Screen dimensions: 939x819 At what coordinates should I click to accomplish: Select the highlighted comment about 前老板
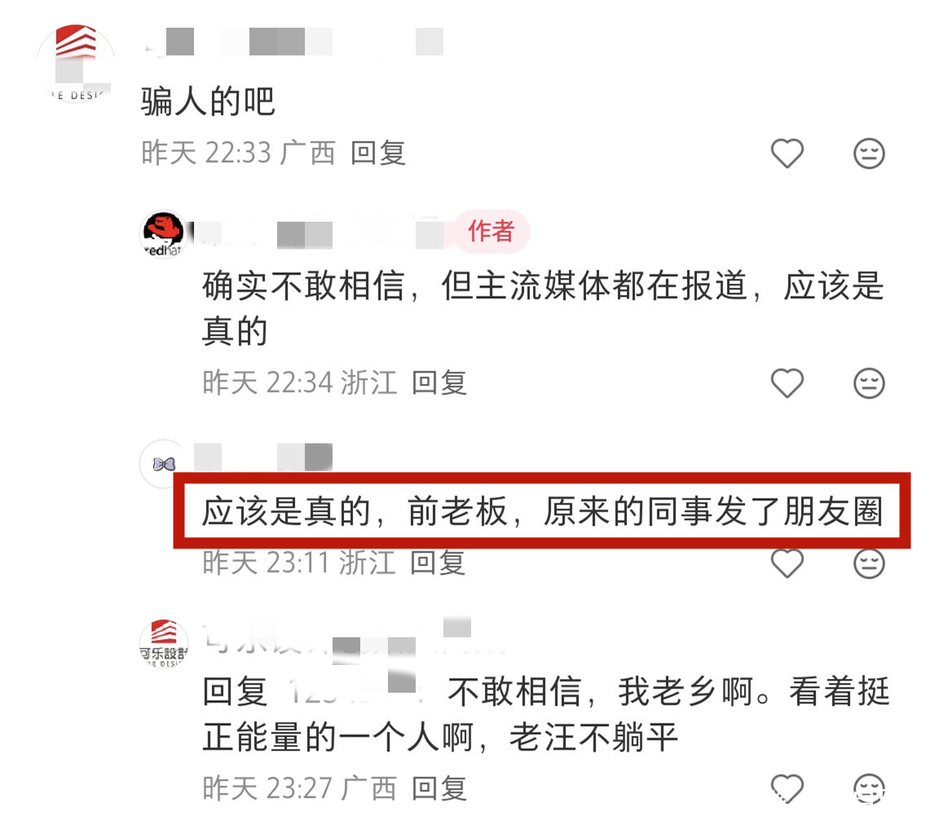(x=542, y=511)
